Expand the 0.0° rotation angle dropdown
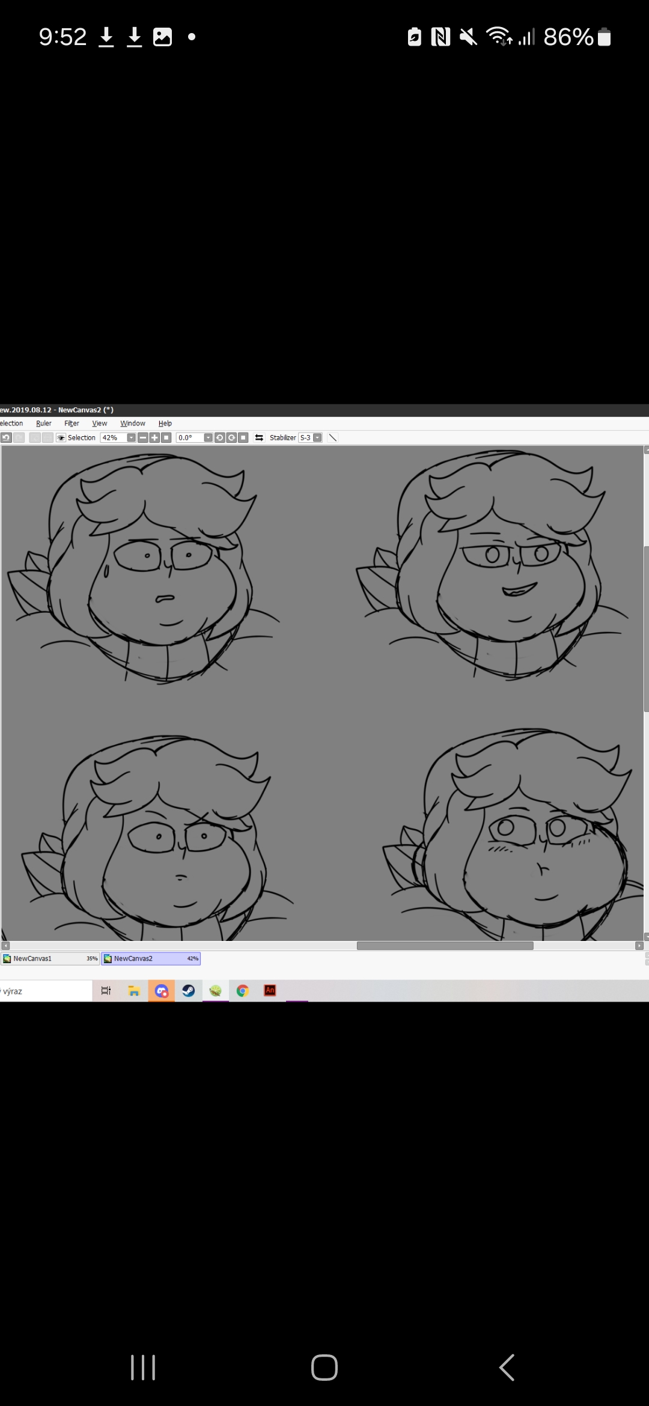Screen dimensions: 649x1406 click(x=209, y=437)
